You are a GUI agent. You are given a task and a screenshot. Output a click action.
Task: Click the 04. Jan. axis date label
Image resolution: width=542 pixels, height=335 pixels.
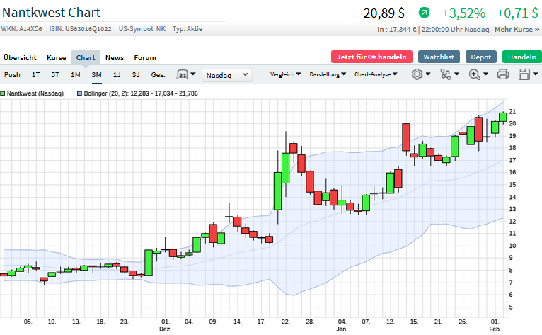coord(342,325)
